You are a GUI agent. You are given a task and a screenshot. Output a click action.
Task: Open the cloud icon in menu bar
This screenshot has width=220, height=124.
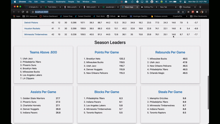[126, 2]
